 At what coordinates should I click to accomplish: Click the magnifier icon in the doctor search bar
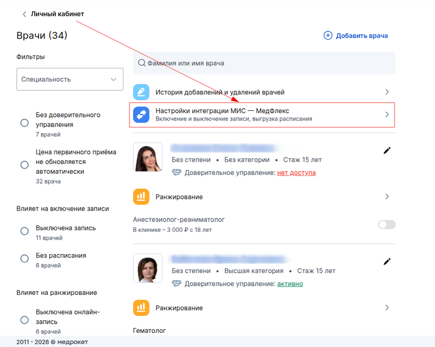point(140,63)
